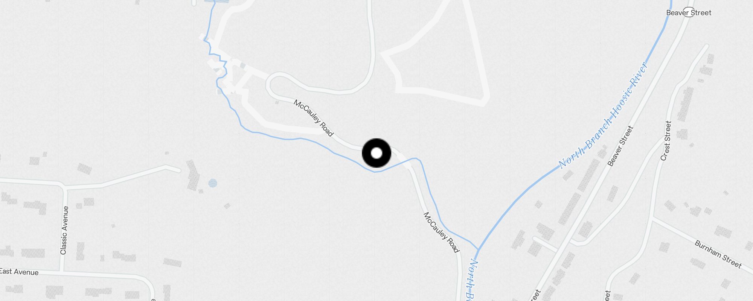Click the blue water body at top edge
This screenshot has width=753, height=301.
click(x=216, y=2)
